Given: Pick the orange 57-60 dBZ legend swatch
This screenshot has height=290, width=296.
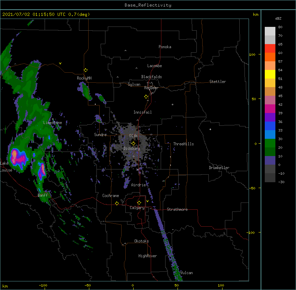Looking at the screenshot, I should click(270, 57).
